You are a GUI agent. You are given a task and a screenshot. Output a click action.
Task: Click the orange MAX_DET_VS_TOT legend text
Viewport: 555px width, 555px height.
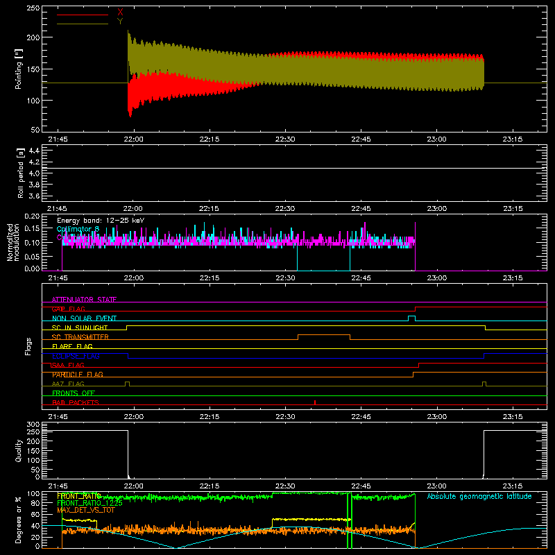(86, 510)
